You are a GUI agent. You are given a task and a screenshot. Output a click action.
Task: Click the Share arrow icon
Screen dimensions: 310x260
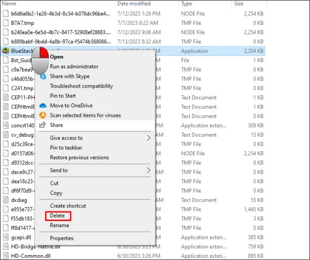click(43, 125)
